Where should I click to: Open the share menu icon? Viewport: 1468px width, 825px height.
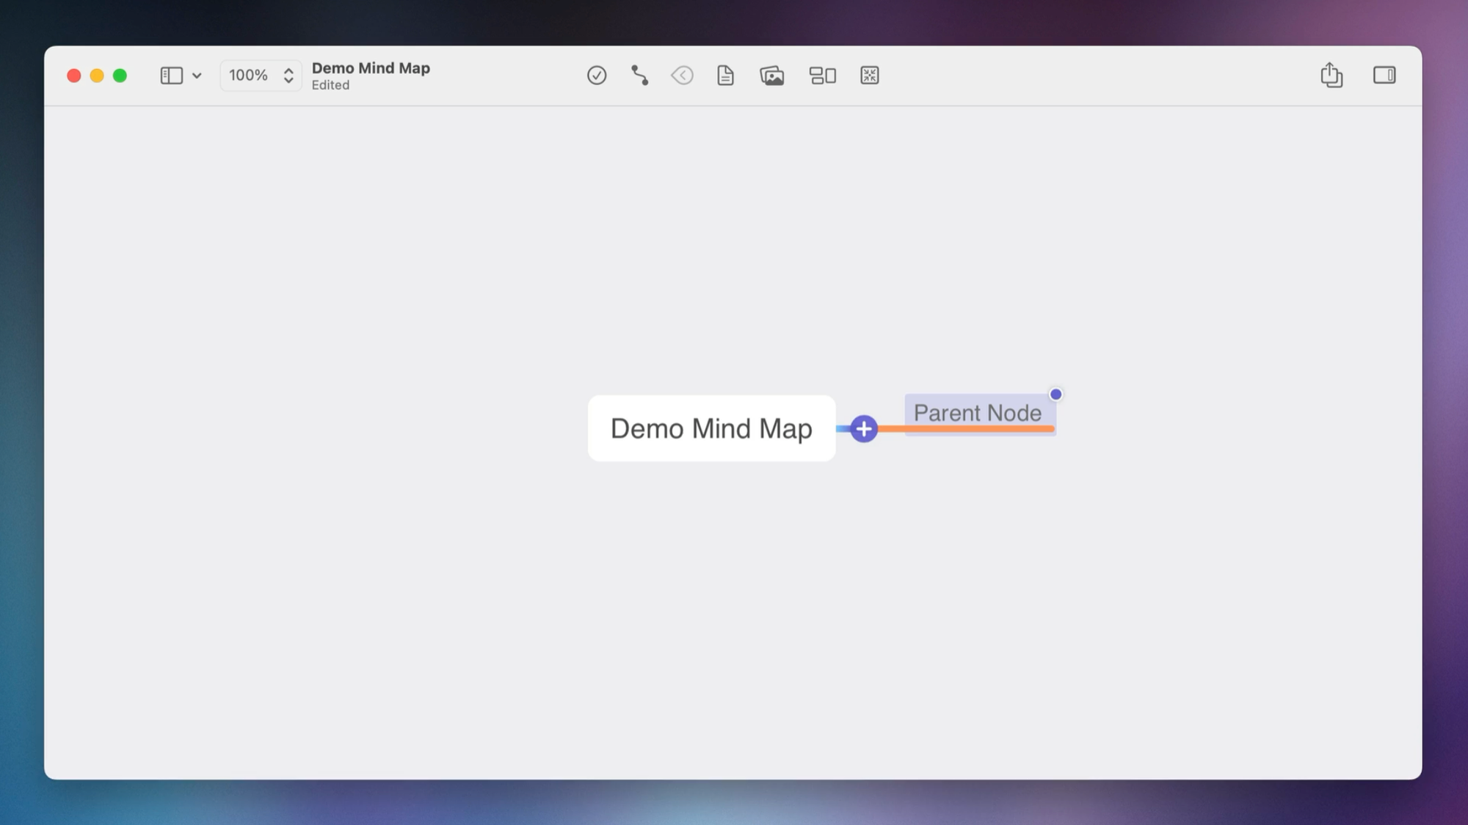pos(1331,75)
